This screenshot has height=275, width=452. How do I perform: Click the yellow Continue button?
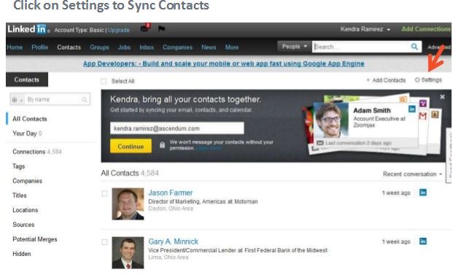(130, 146)
